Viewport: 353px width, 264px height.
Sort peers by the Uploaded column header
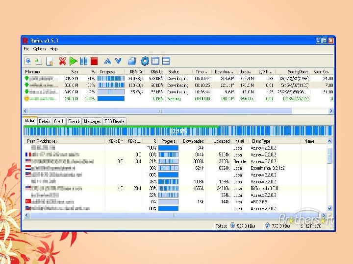tap(218, 141)
